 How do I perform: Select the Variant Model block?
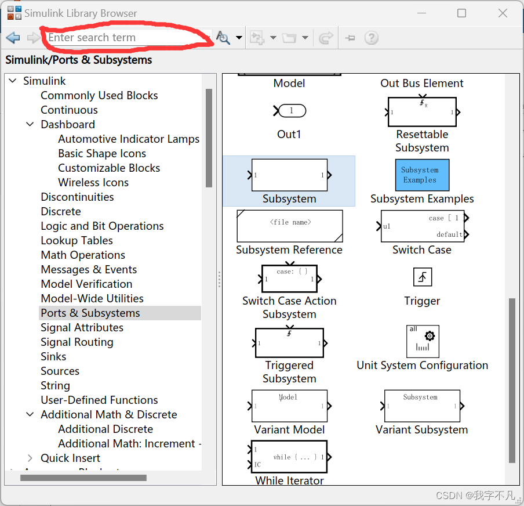289,406
